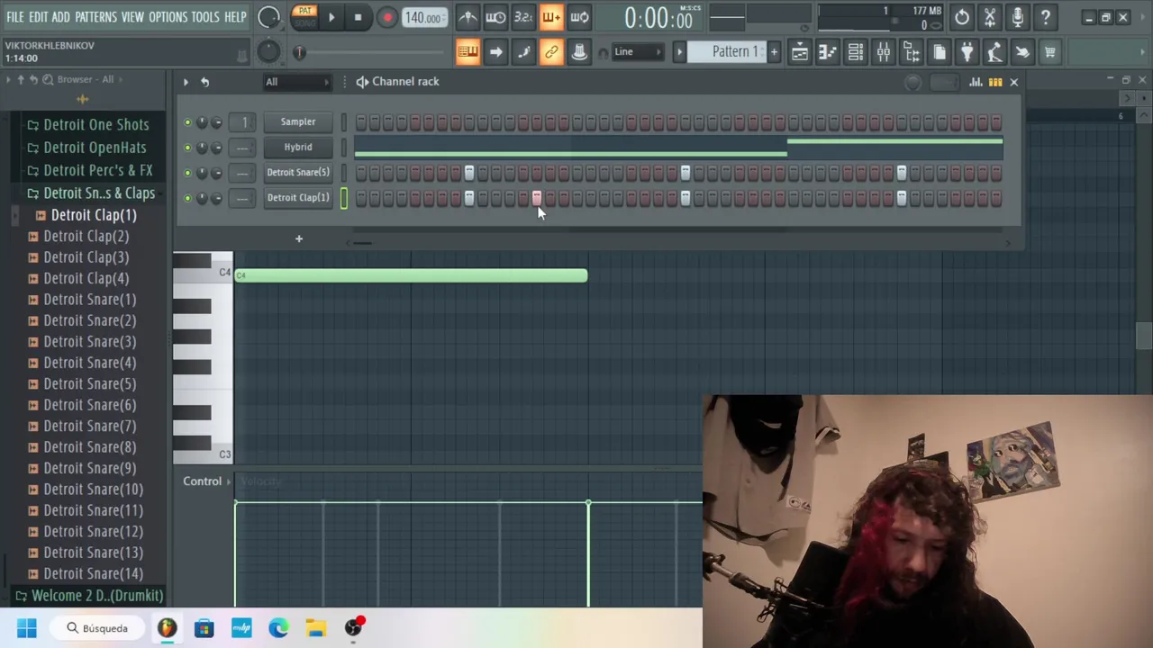Image resolution: width=1153 pixels, height=648 pixels.
Task: Open the OPTIONS menu
Action: pyautogui.click(x=168, y=17)
